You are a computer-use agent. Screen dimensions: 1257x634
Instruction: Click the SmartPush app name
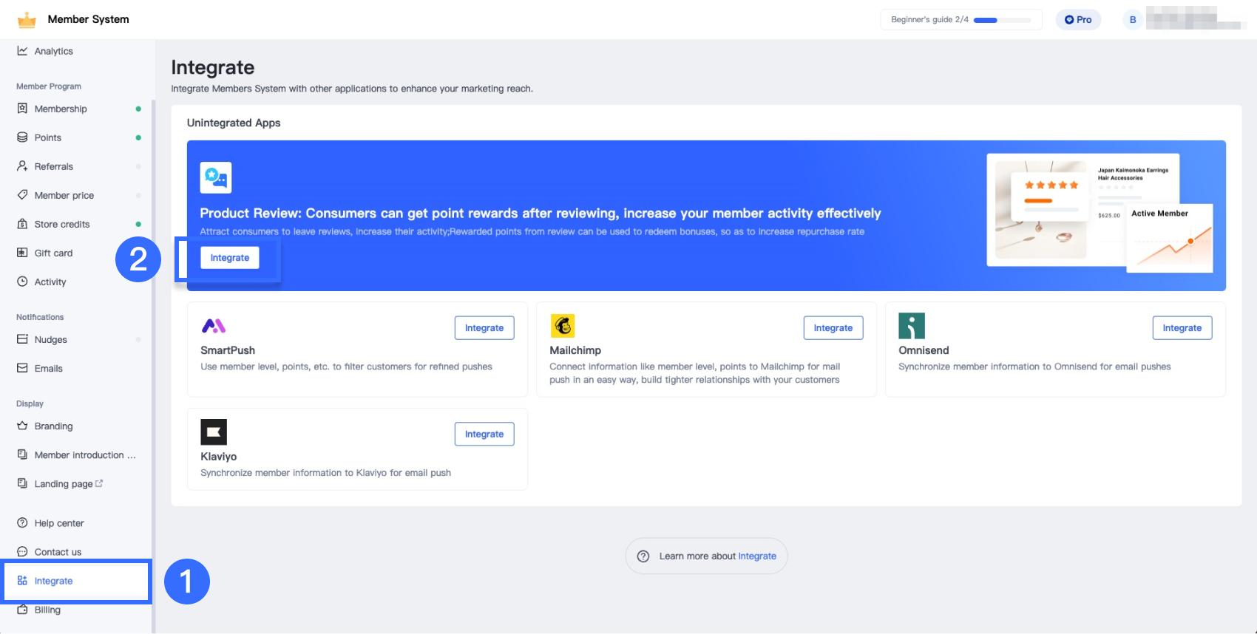[x=228, y=350]
